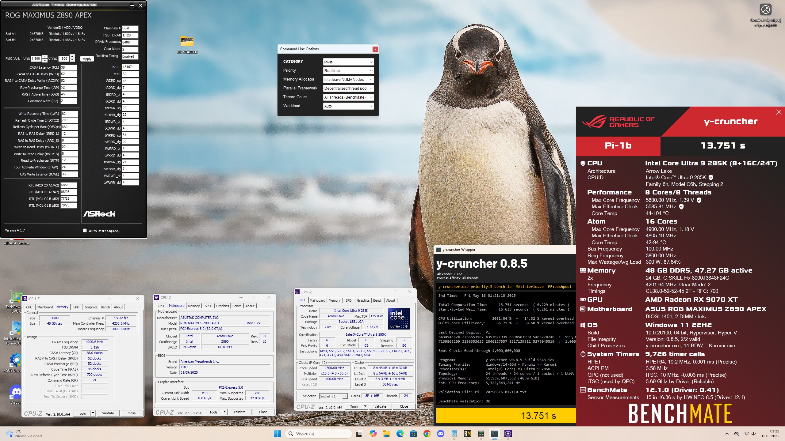Image resolution: width=785 pixels, height=441 pixels.
Task: Switch to SPD tab in CPU-Z Memory window
Action: tap(76, 307)
